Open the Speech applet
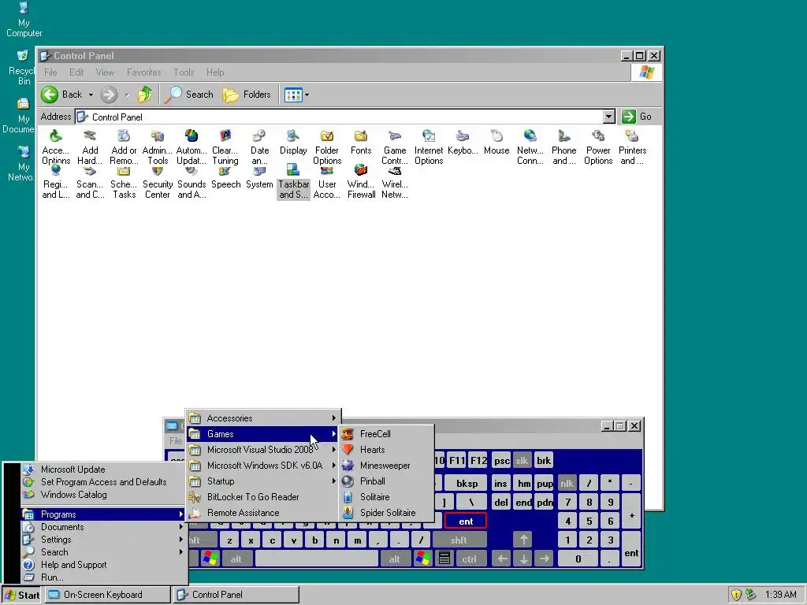 225,178
